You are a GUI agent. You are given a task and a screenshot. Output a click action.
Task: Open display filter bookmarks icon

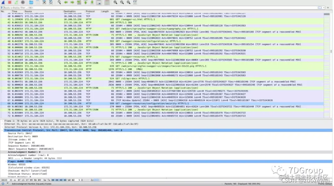click(x=2, y=8)
